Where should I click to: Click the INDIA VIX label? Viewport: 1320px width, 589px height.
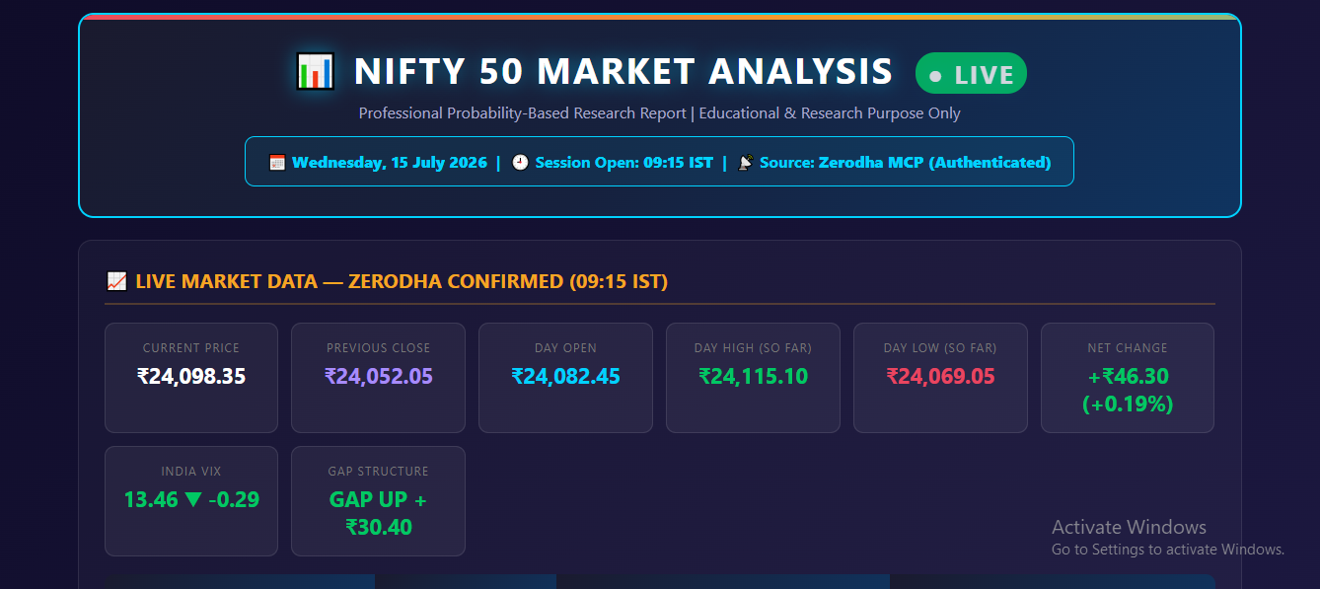(191, 472)
